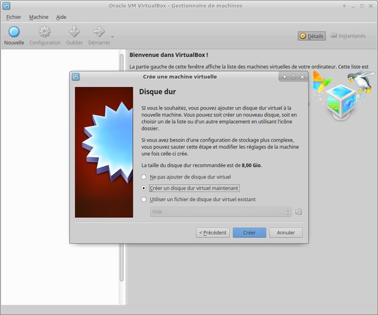This screenshot has height=315, width=378.
Task: Close the Crée une machine virtuelle dialog
Action: pos(302,77)
